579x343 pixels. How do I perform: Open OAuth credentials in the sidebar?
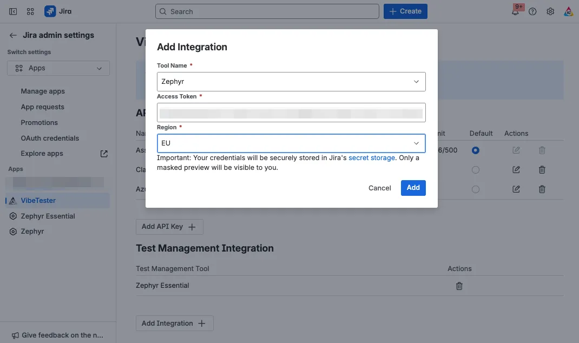tap(50, 138)
